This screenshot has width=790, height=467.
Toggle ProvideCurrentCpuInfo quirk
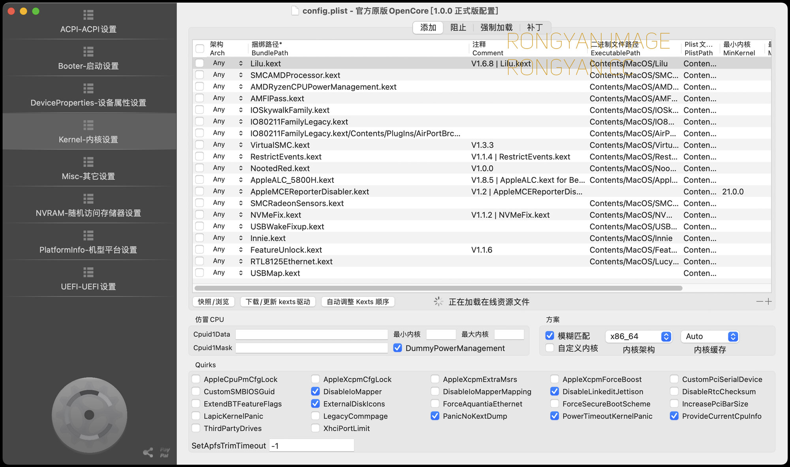pyautogui.click(x=674, y=416)
